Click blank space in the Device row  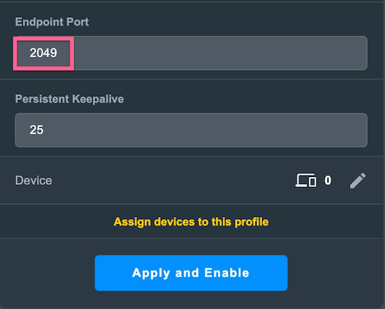tap(172, 181)
